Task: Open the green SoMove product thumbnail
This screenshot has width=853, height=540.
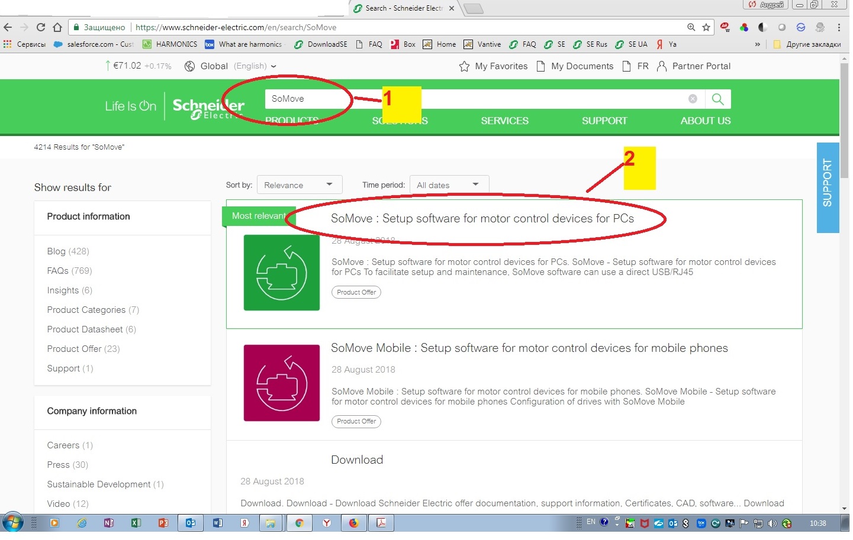Action: (283, 274)
